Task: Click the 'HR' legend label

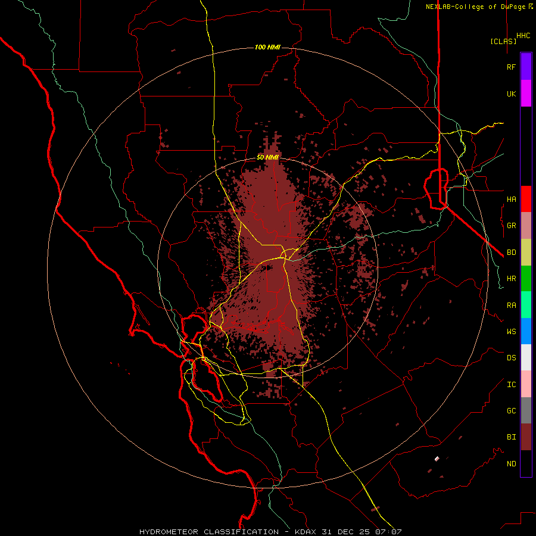Action: 511,279
